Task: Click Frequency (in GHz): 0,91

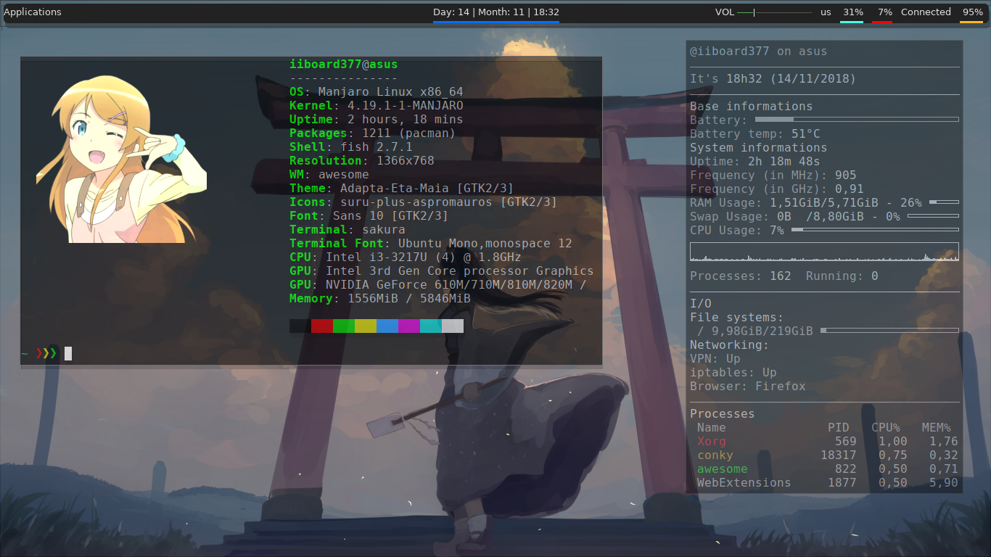Action: 777,189
